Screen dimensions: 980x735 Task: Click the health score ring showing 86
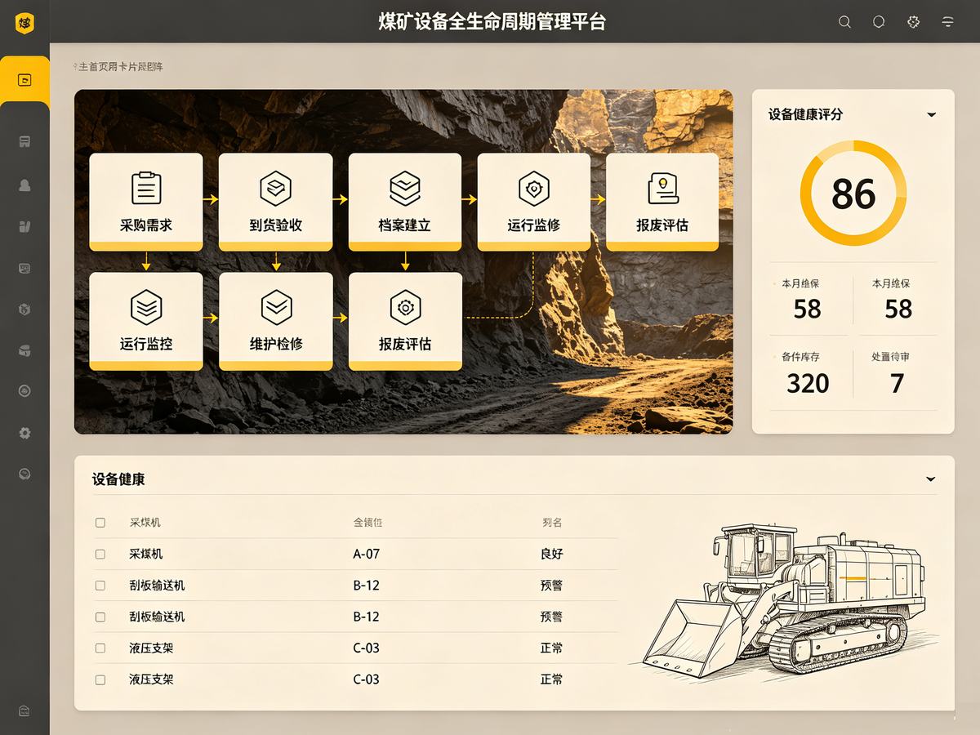point(853,194)
